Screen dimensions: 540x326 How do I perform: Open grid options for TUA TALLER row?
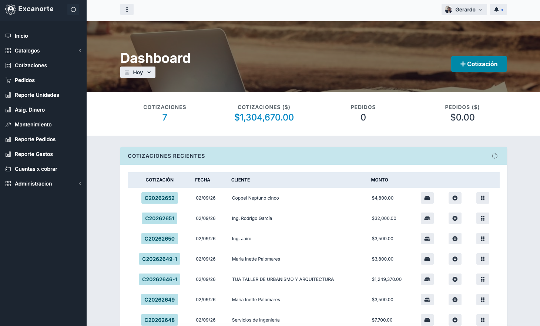[483, 279]
